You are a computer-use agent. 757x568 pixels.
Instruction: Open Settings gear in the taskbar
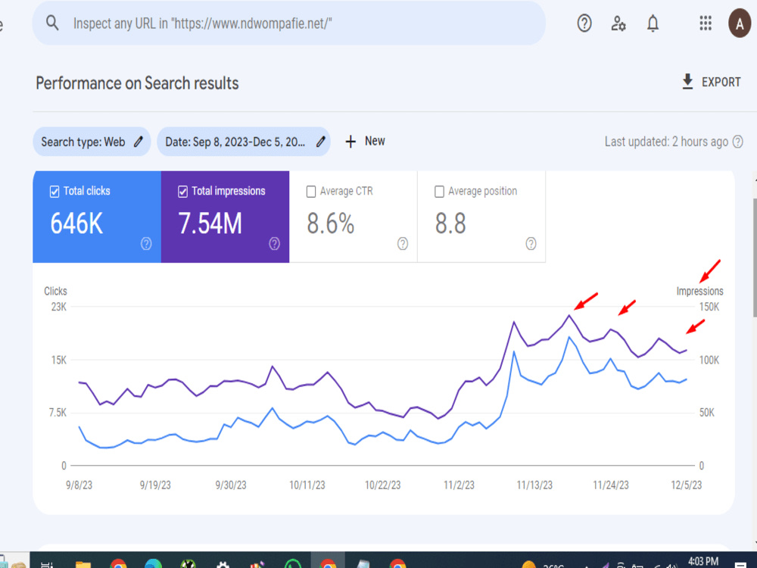coord(223,564)
